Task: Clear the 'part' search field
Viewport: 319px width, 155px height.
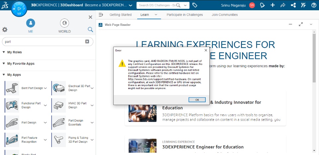Action: tap(87, 41)
